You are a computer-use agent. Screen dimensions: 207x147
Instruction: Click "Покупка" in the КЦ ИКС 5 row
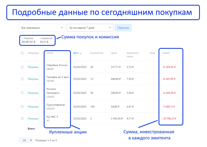33,119
